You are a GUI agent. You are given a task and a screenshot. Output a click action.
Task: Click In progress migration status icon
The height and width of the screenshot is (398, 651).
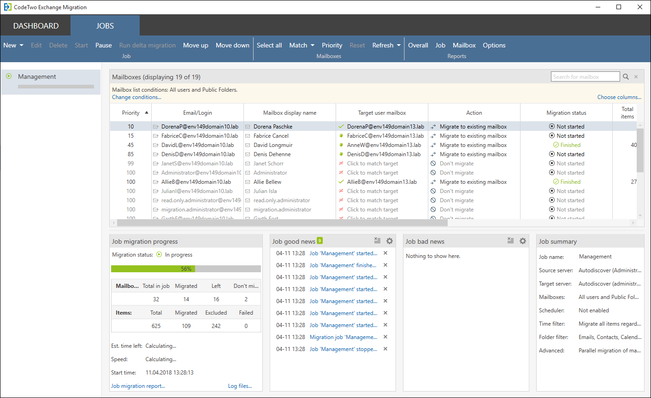tap(159, 254)
